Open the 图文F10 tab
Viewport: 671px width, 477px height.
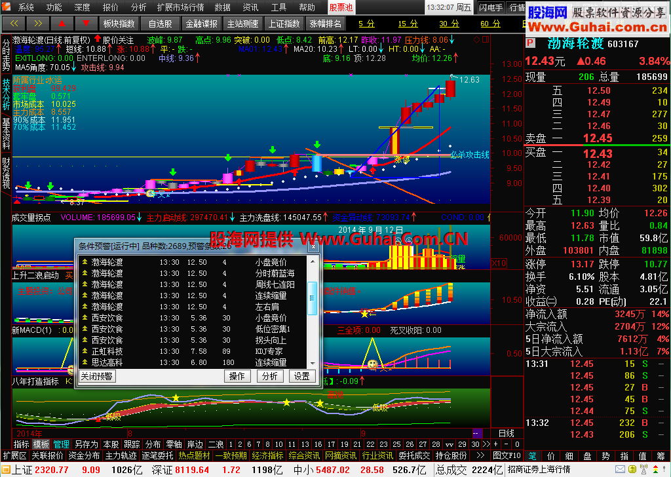(507, 455)
